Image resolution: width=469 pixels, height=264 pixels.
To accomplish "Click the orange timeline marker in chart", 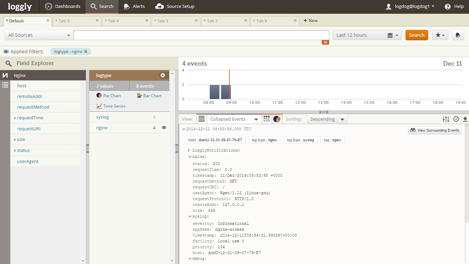I will (229, 85).
